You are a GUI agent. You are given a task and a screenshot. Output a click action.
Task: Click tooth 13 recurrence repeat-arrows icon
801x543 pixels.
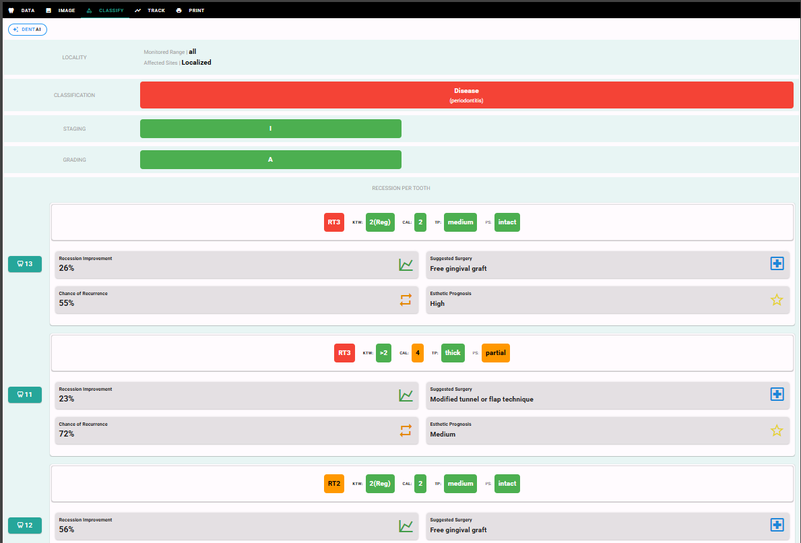[x=406, y=300]
